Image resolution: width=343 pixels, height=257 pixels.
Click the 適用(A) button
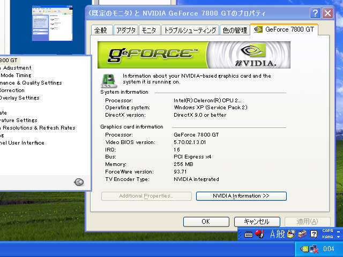click(307, 222)
